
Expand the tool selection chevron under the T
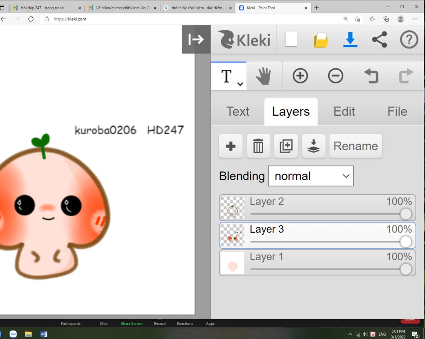pyautogui.click(x=240, y=84)
